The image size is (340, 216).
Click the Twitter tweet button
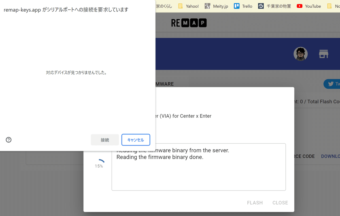[332, 84]
